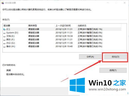The image size is (129, 96).
Task: Click the 2018/12/8 19:40 run time cell
Action: (x=64, y=46)
